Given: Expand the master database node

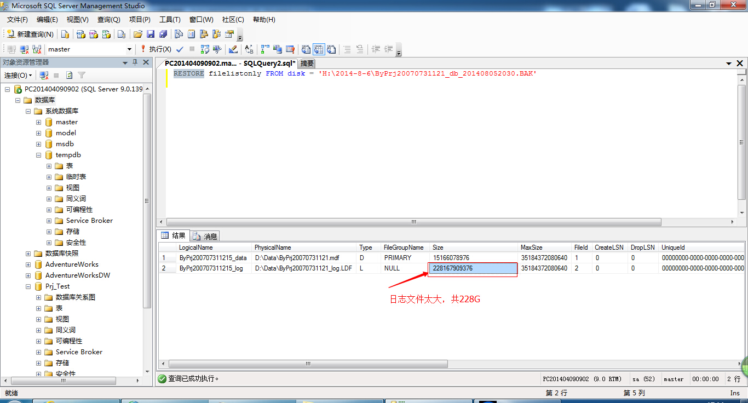Looking at the screenshot, I should (39, 122).
